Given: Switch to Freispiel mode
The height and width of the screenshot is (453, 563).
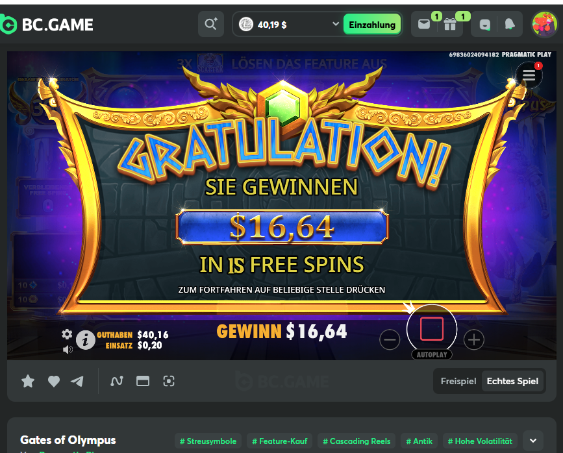Looking at the screenshot, I should click(458, 381).
